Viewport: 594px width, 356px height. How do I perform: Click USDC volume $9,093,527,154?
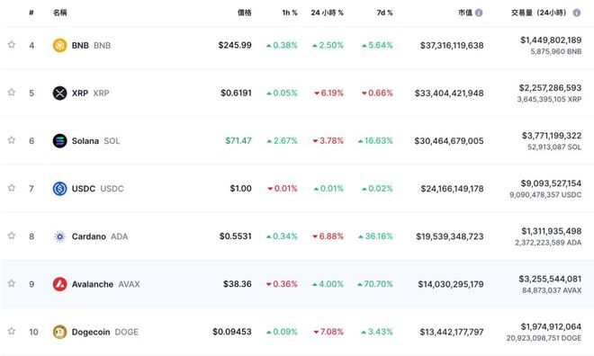pos(551,183)
